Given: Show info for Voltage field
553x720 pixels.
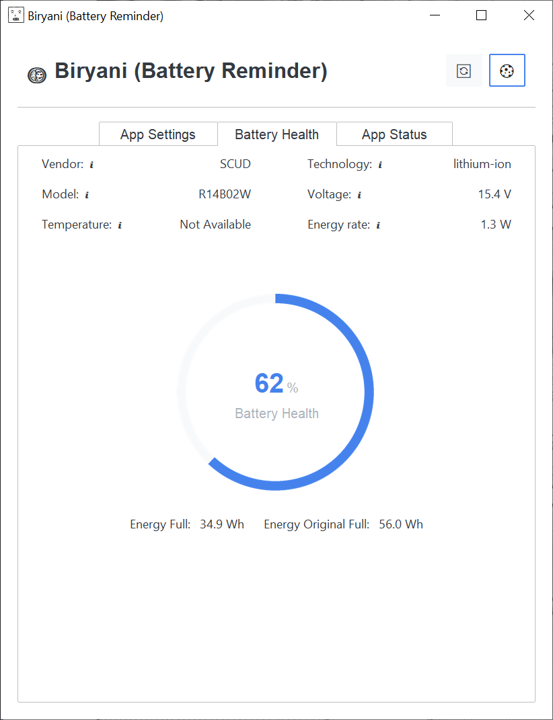Looking at the screenshot, I should click(359, 195).
